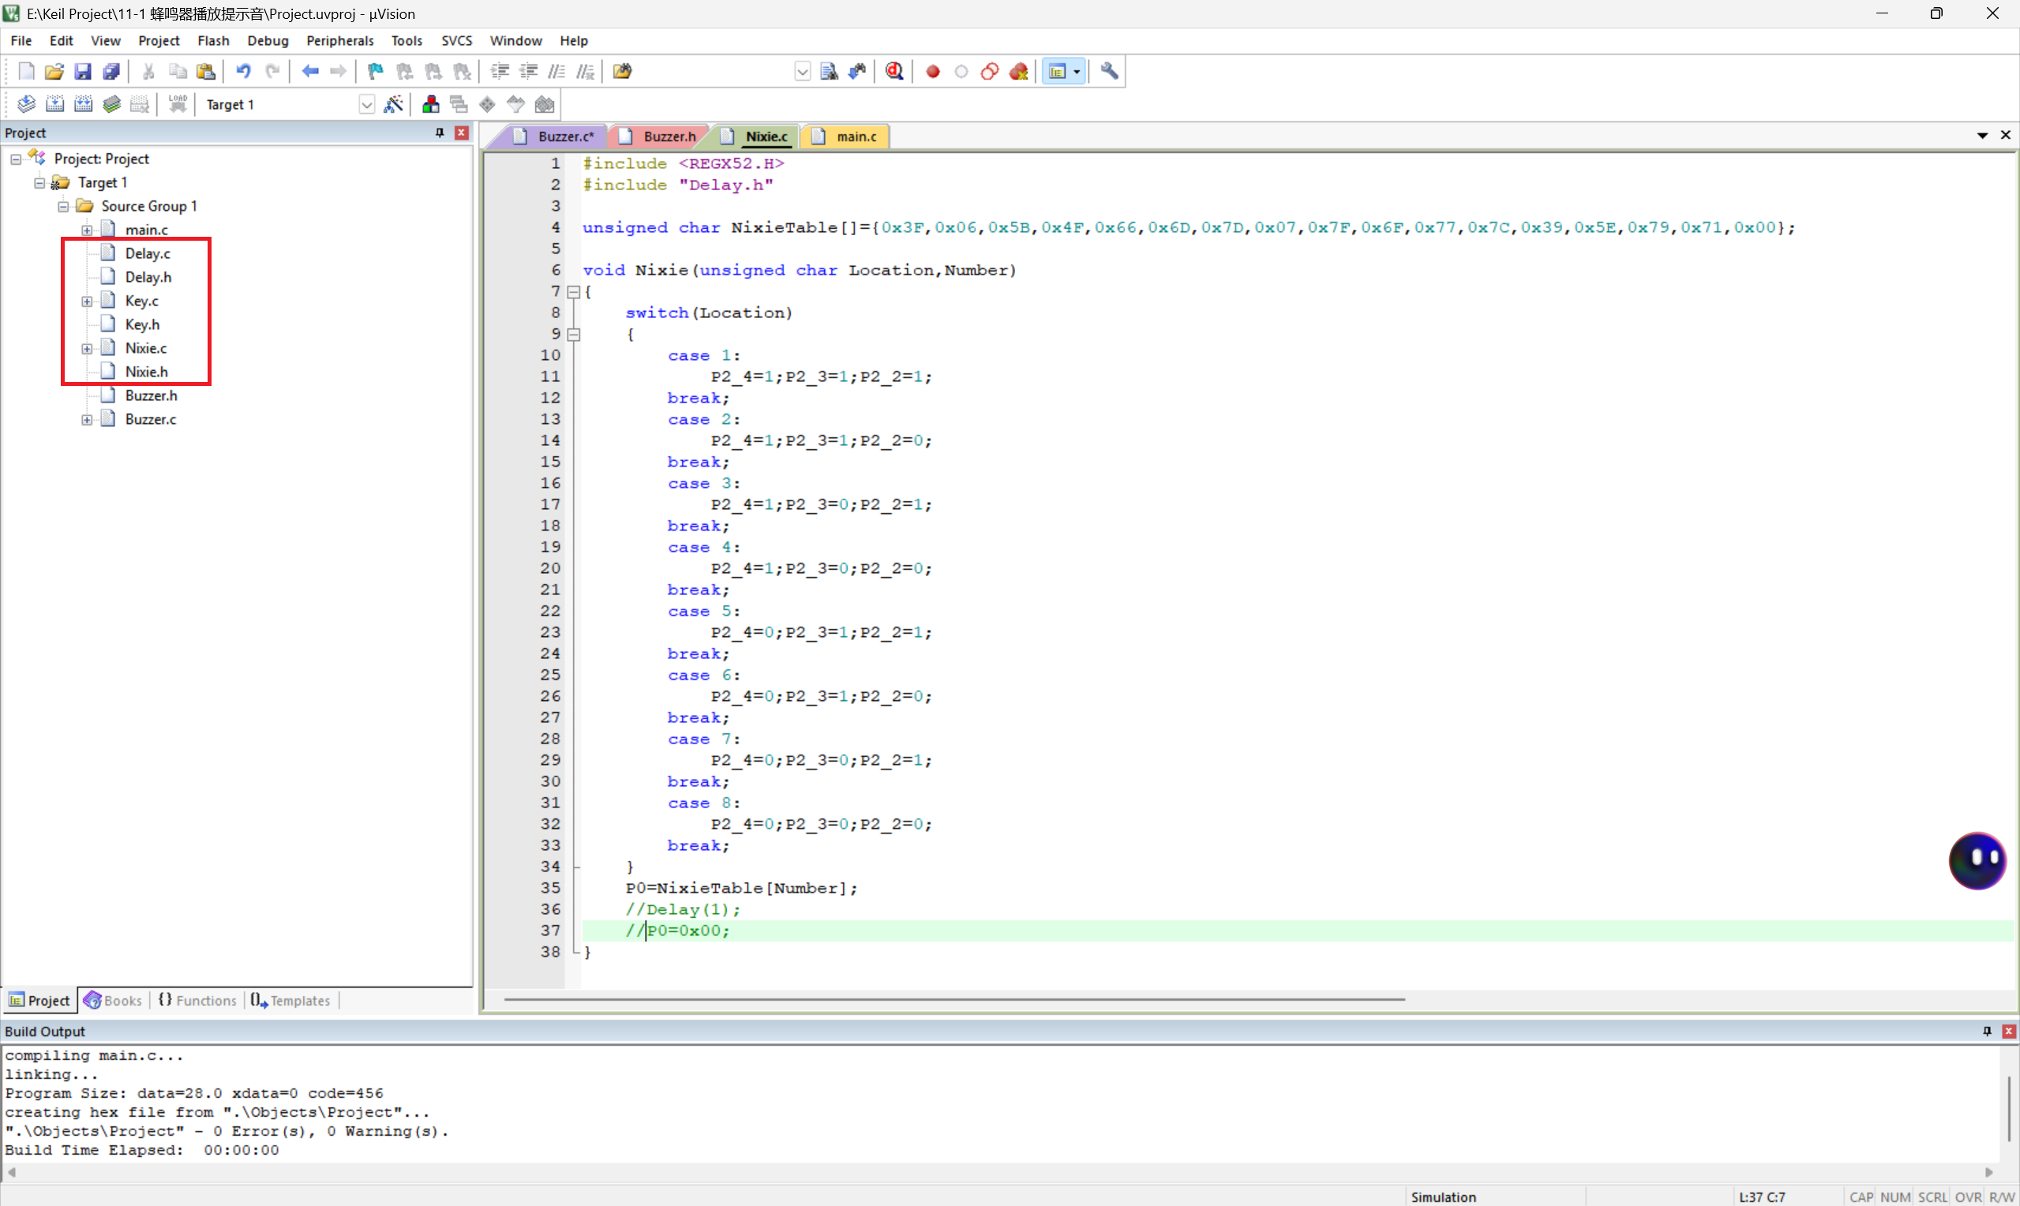Open Options for Target magic wand icon

click(393, 104)
